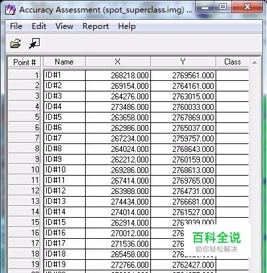Screen dimensions: 267x273
Task: Close the Accuracy Assessment window
Action: (x=247, y=7)
